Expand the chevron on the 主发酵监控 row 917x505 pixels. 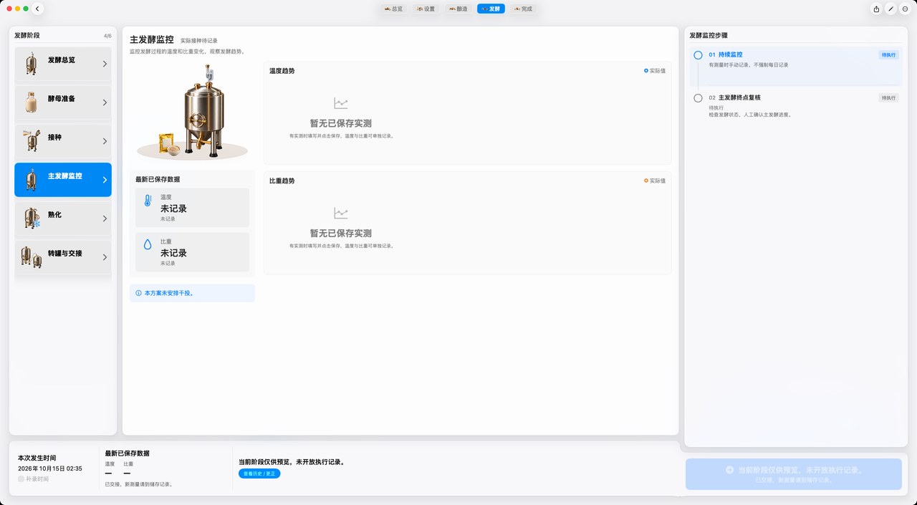tap(105, 180)
